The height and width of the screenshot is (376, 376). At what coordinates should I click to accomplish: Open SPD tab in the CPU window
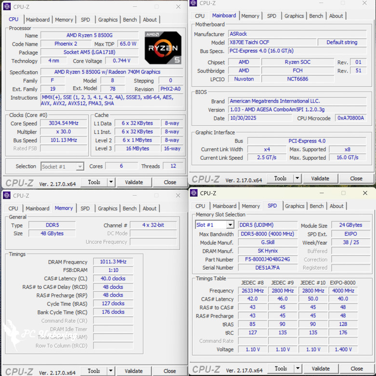85,20
